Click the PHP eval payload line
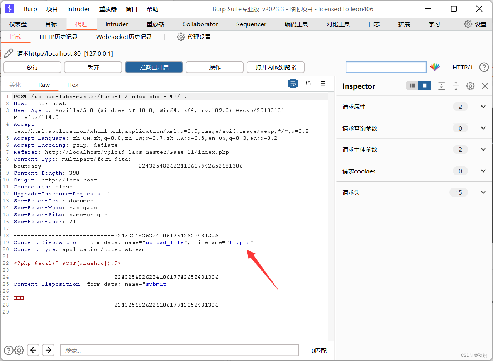This screenshot has width=493, height=361. tap(67, 263)
